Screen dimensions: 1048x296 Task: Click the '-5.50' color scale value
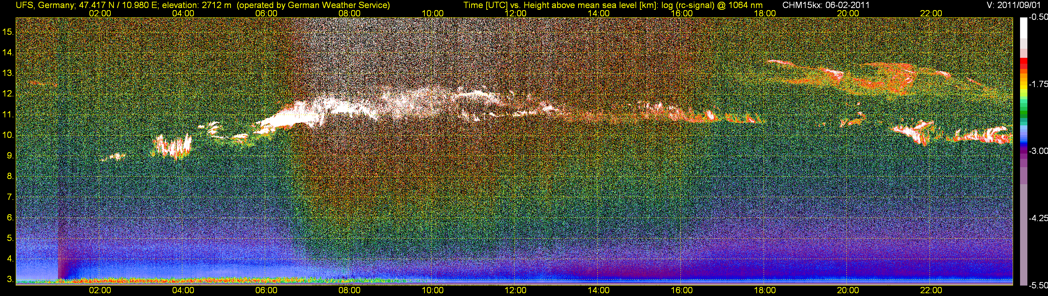pos(1038,285)
